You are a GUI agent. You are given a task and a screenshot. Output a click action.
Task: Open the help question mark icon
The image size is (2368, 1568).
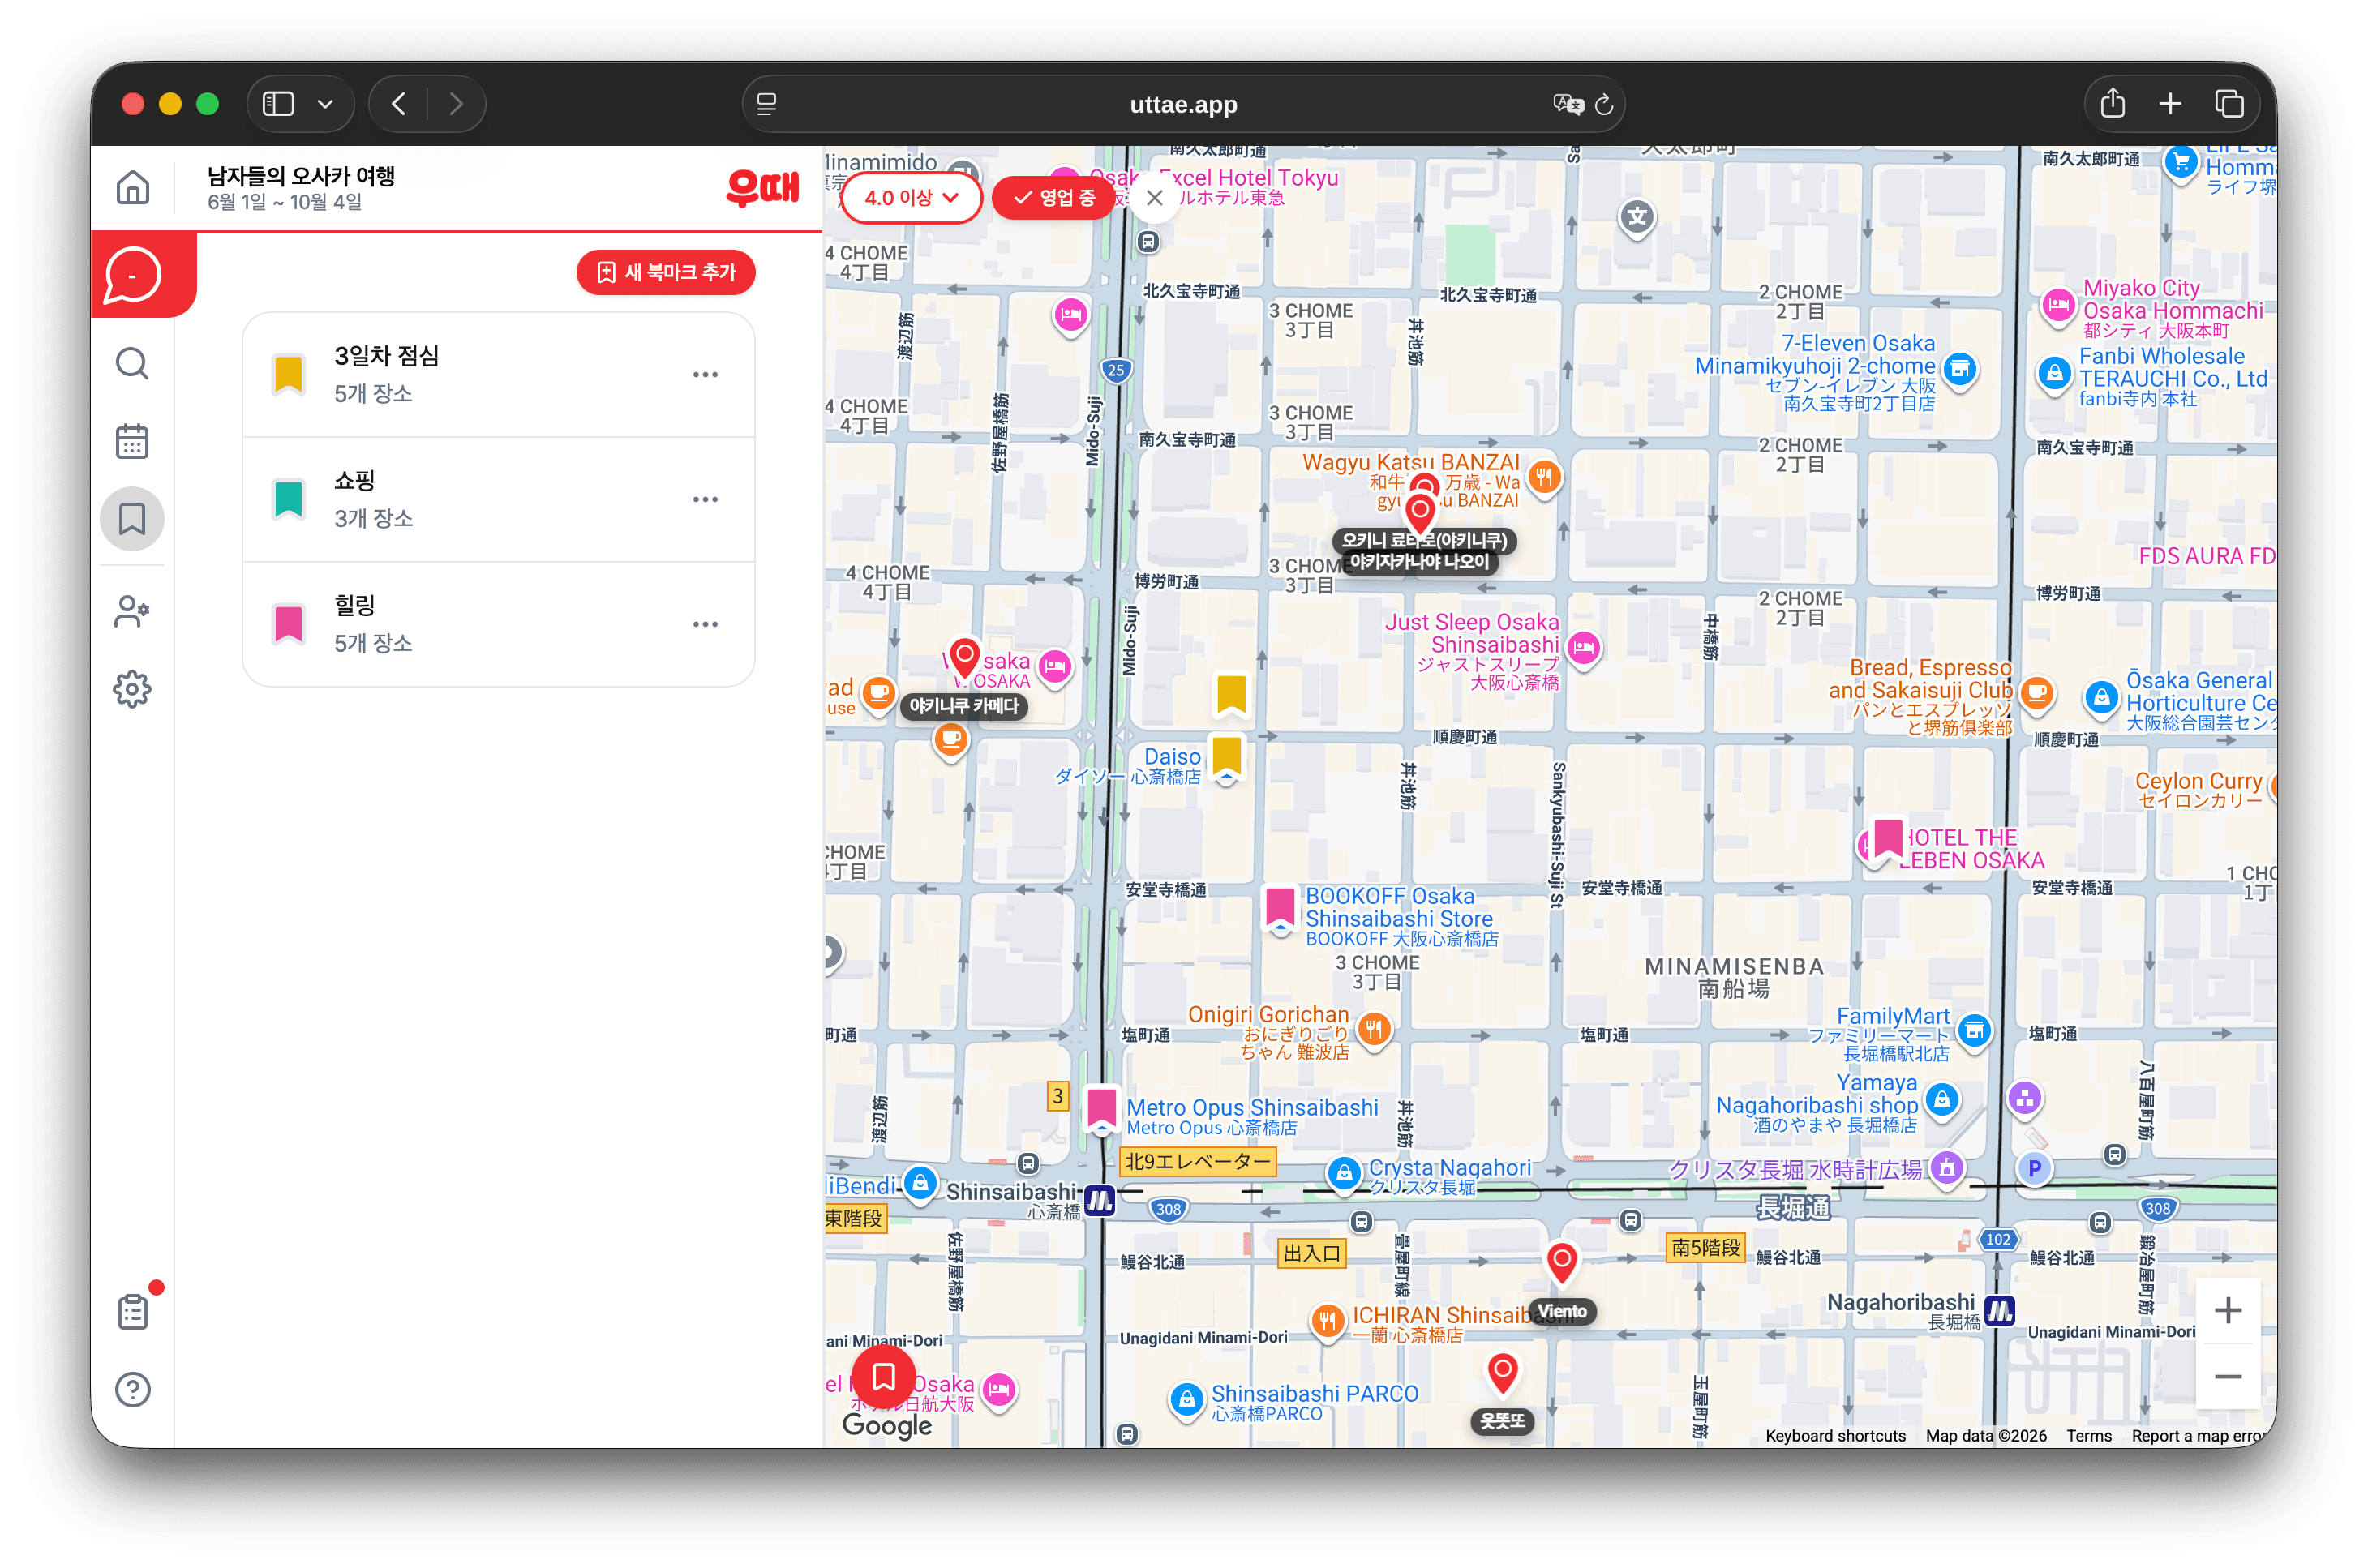(x=132, y=1390)
